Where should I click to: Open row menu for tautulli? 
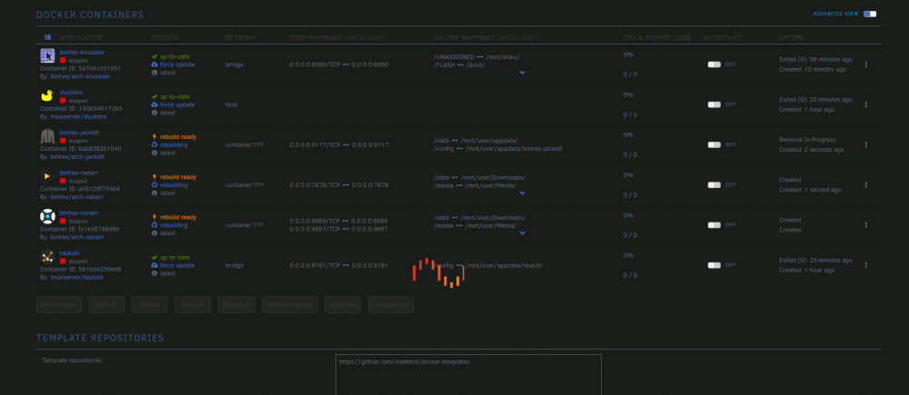click(x=866, y=265)
